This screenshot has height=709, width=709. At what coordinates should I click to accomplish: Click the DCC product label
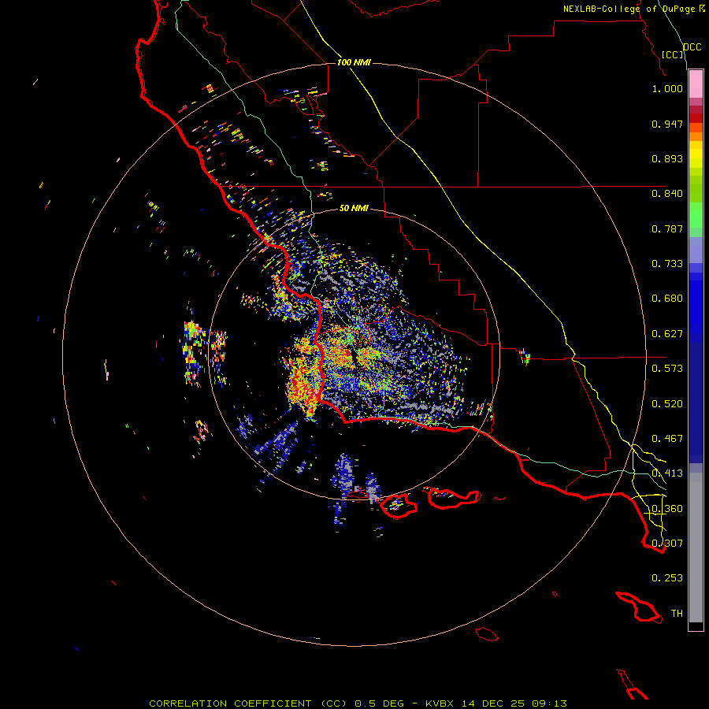[x=692, y=47]
